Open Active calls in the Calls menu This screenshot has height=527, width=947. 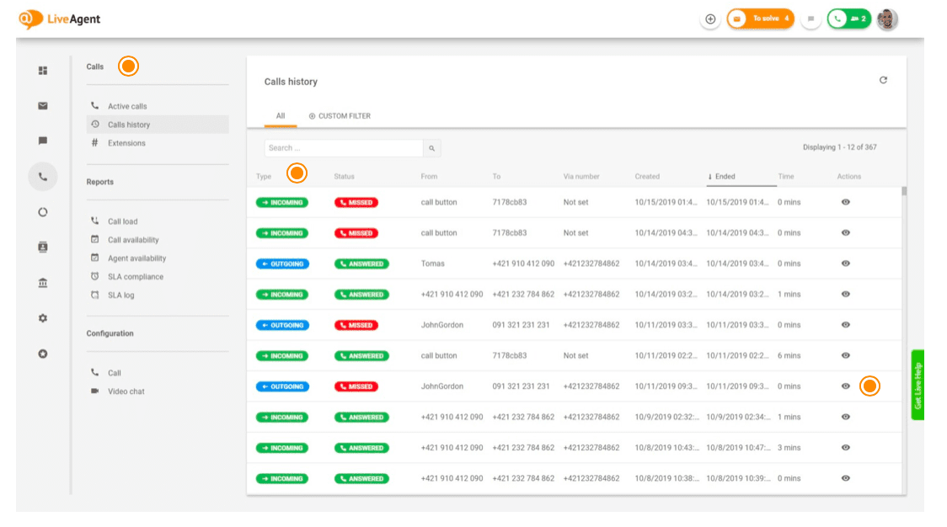coord(127,106)
